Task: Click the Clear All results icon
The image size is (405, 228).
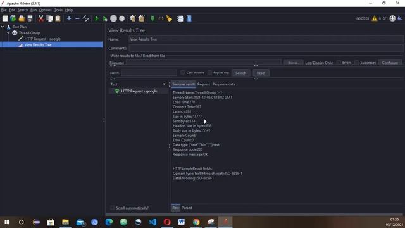Action: coord(141,18)
